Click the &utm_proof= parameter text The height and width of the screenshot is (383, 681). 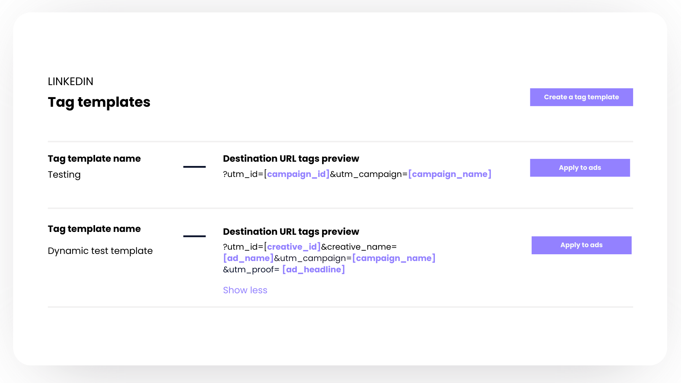(251, 270)
